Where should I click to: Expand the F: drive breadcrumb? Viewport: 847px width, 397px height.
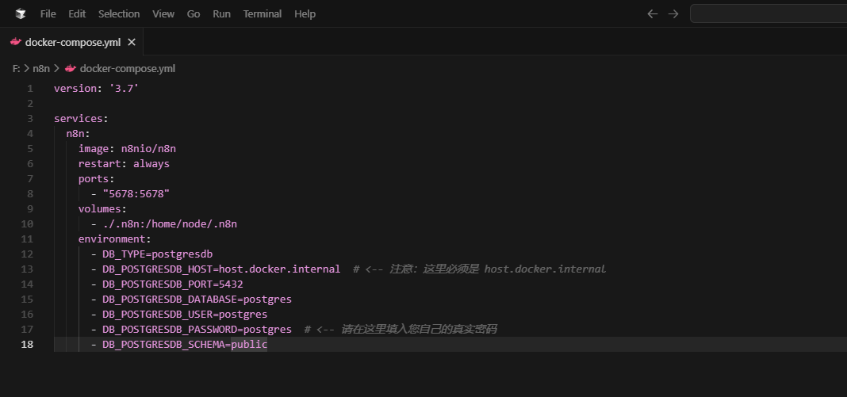pyautogui.click(x=16, y=68)
